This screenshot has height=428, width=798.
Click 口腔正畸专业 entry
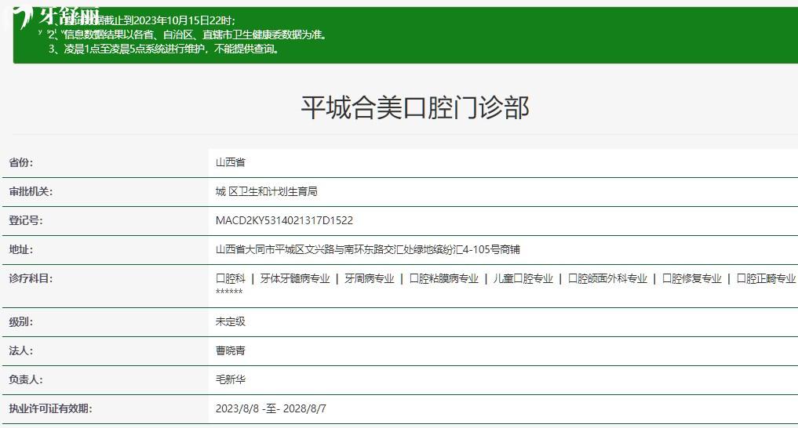[767, 278]
